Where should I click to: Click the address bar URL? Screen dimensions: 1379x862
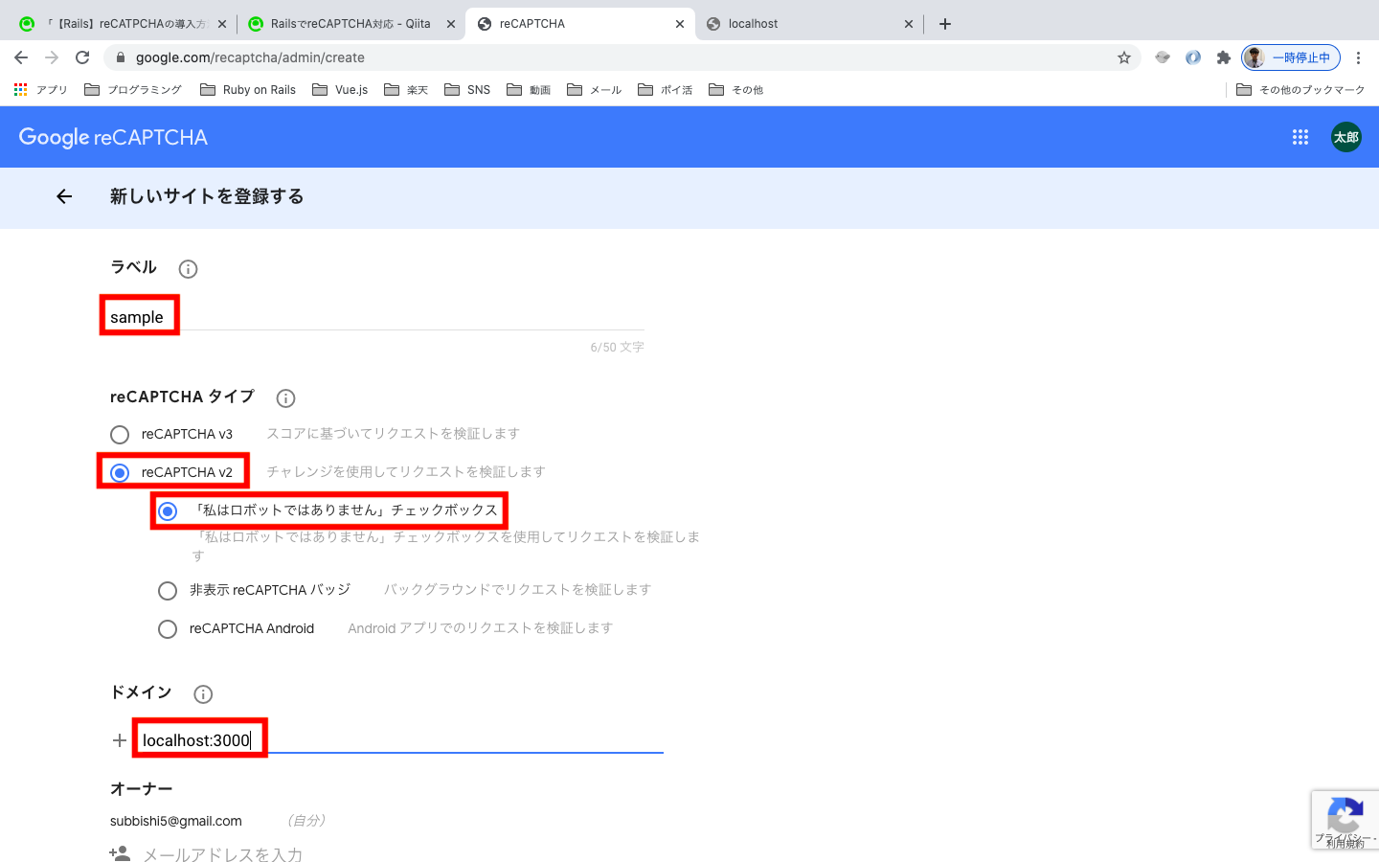(250, 57)
